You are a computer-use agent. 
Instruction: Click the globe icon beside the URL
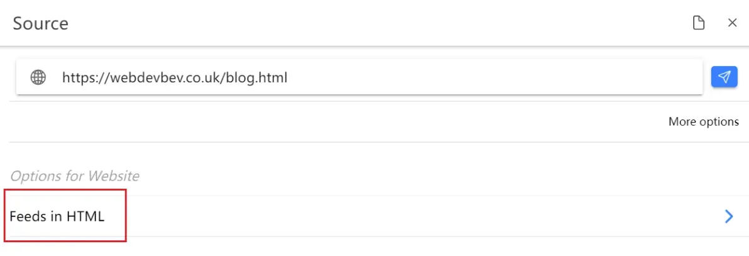38,77
